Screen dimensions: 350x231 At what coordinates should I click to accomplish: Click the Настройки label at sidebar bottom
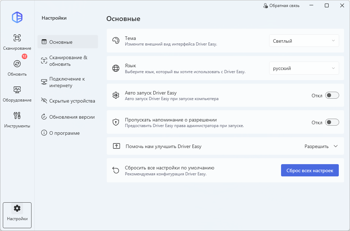click(x=17, y=219)
